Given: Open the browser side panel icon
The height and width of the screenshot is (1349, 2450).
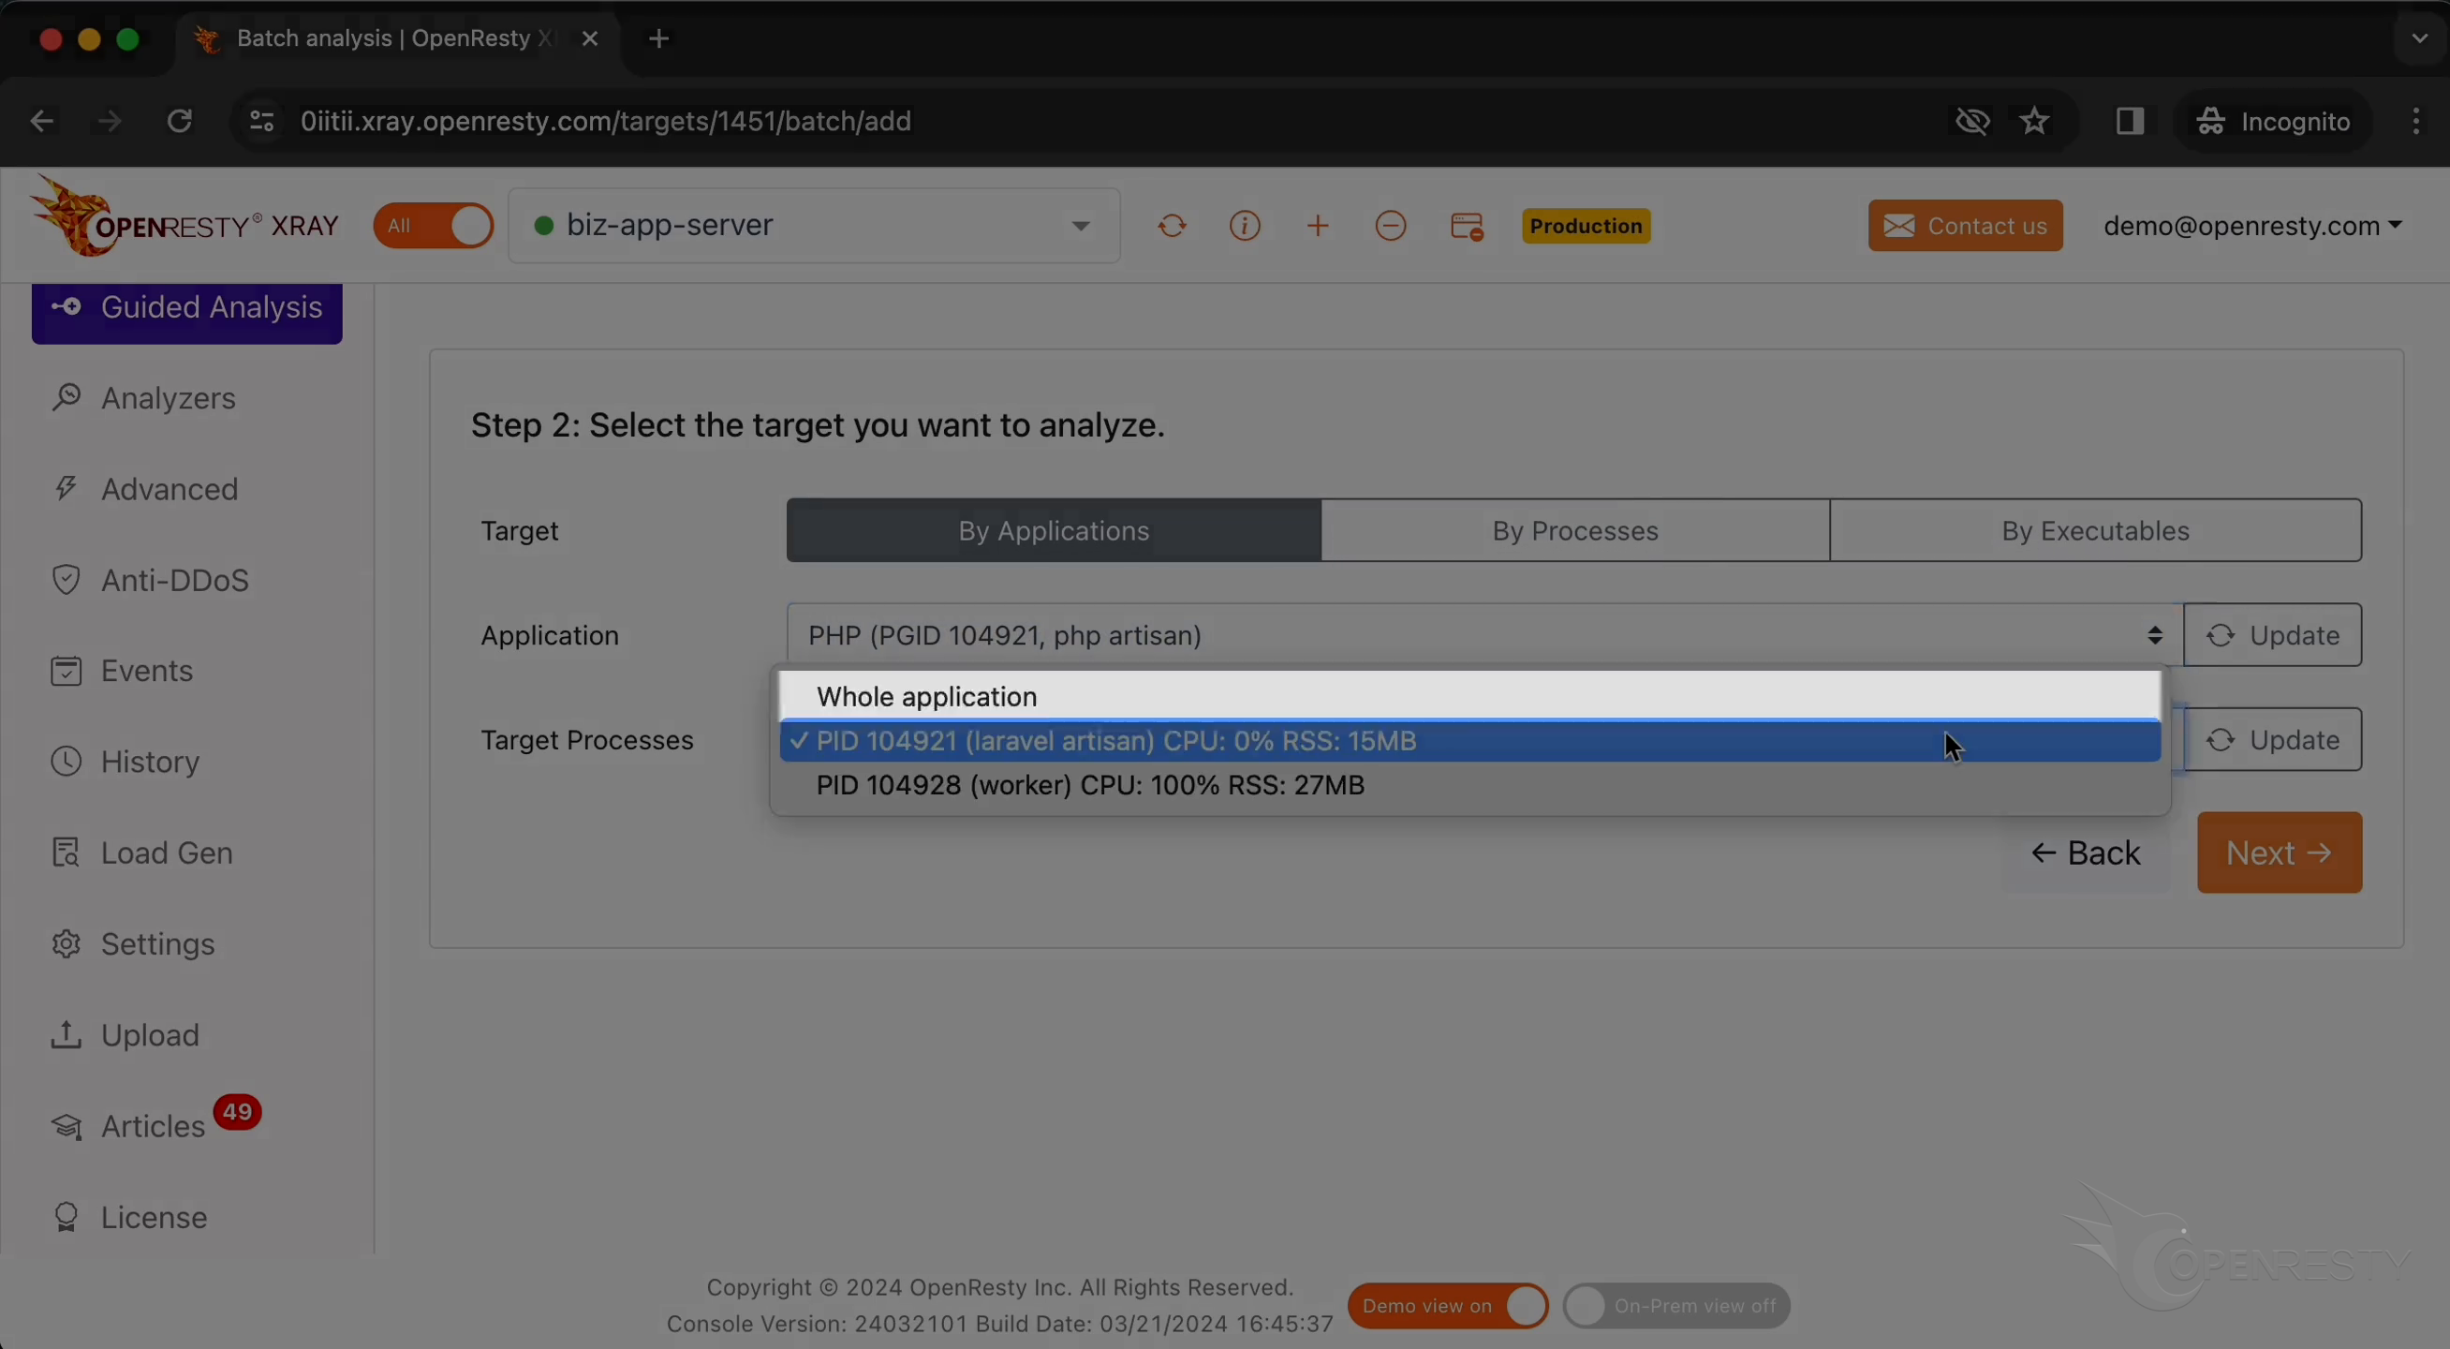Looking at the screenshot, I should click(2130, 121).
